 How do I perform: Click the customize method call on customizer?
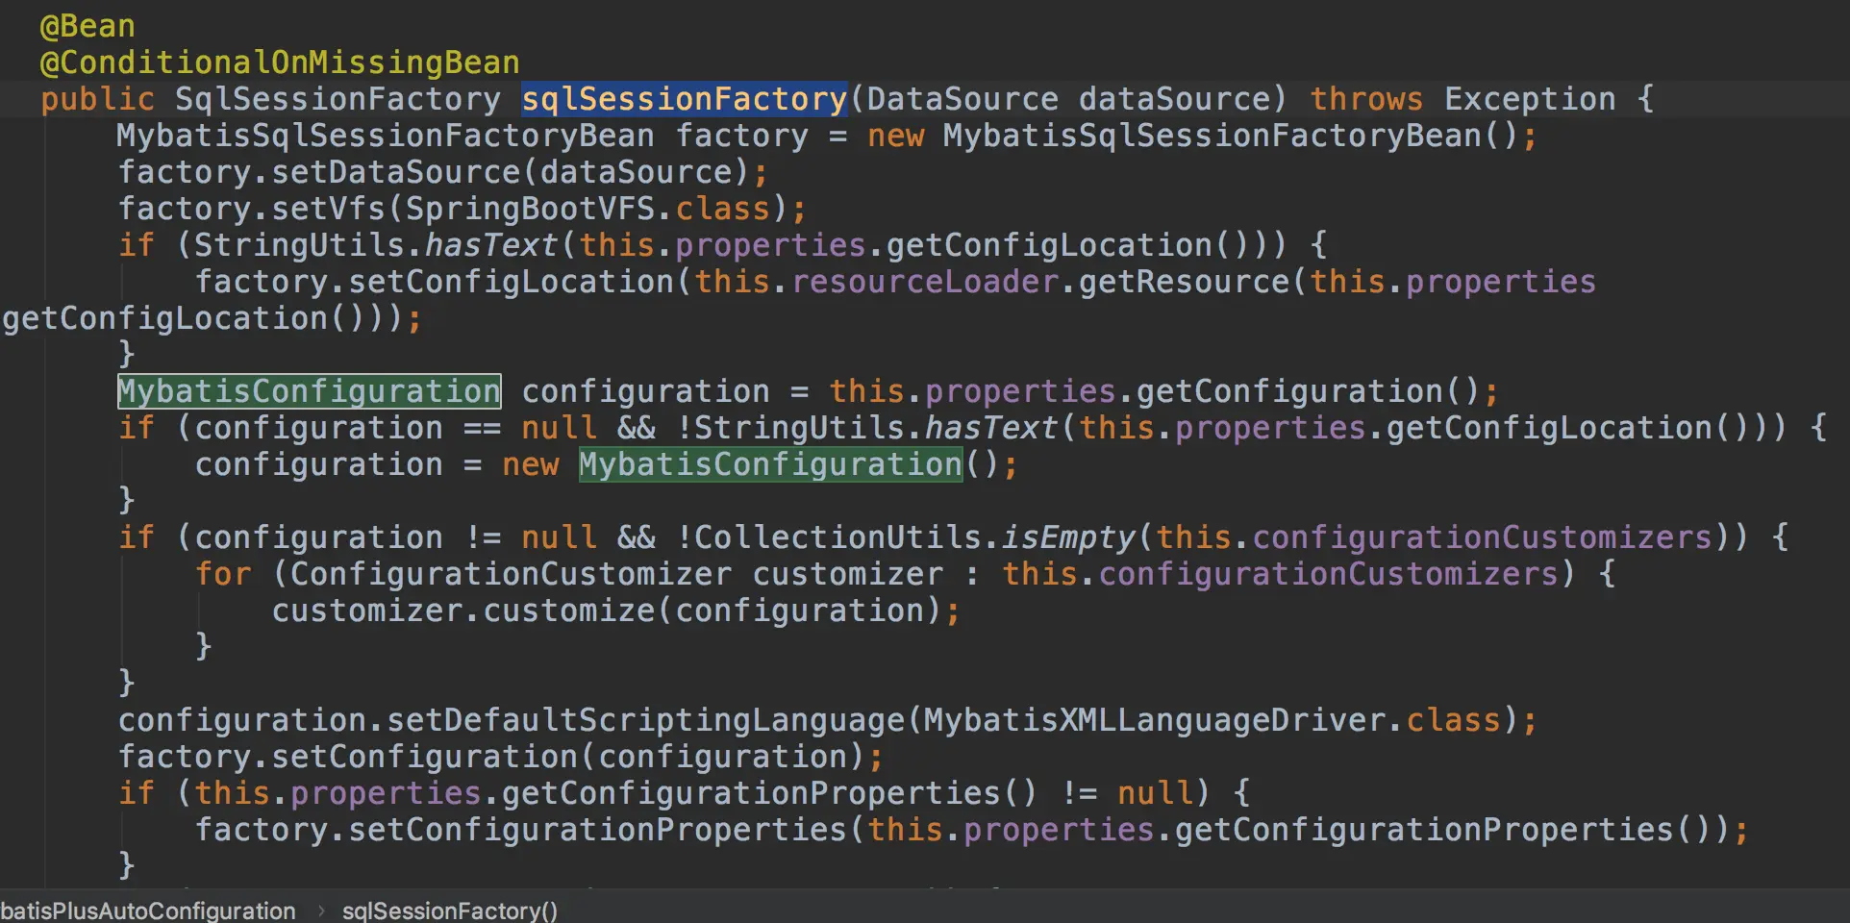568,611
